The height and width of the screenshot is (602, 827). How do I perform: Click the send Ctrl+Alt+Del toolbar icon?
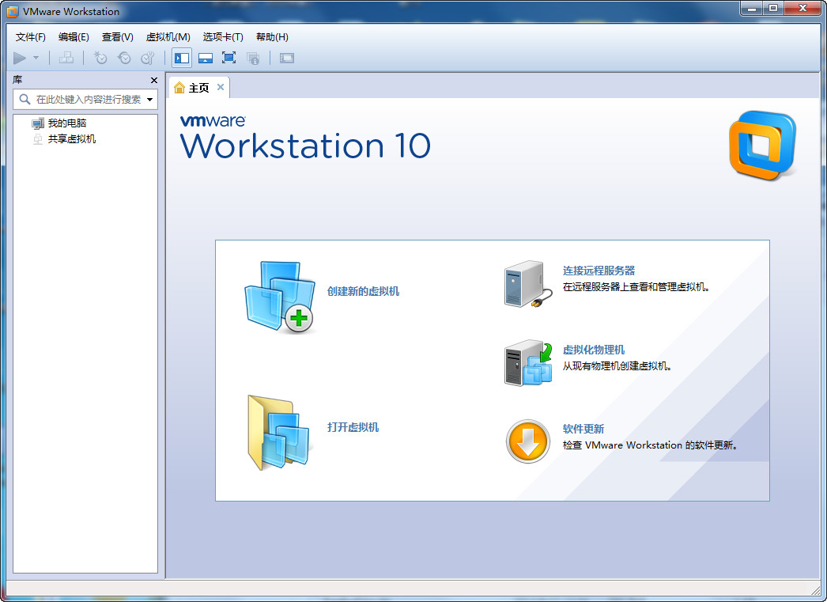[66, 58]
